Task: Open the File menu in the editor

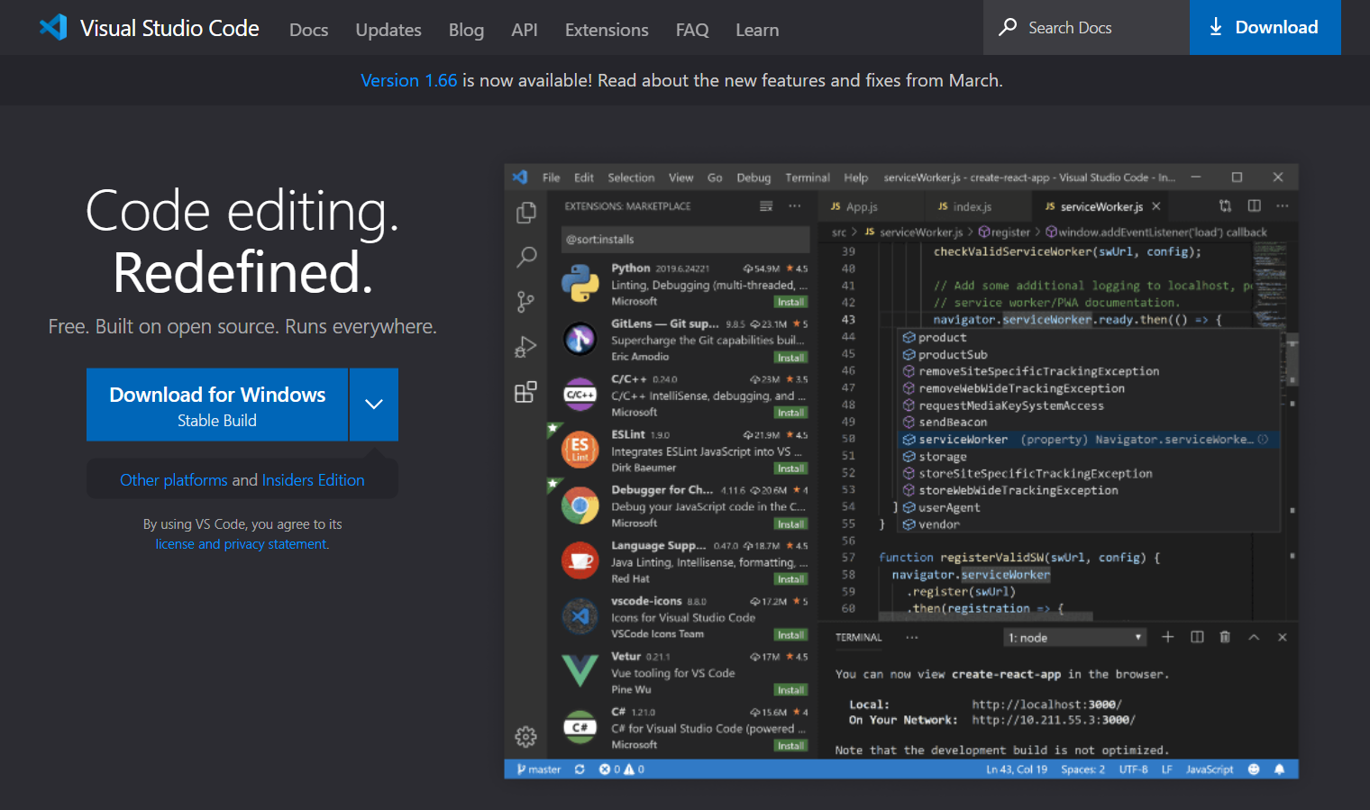Action: (x=551, y=177)
